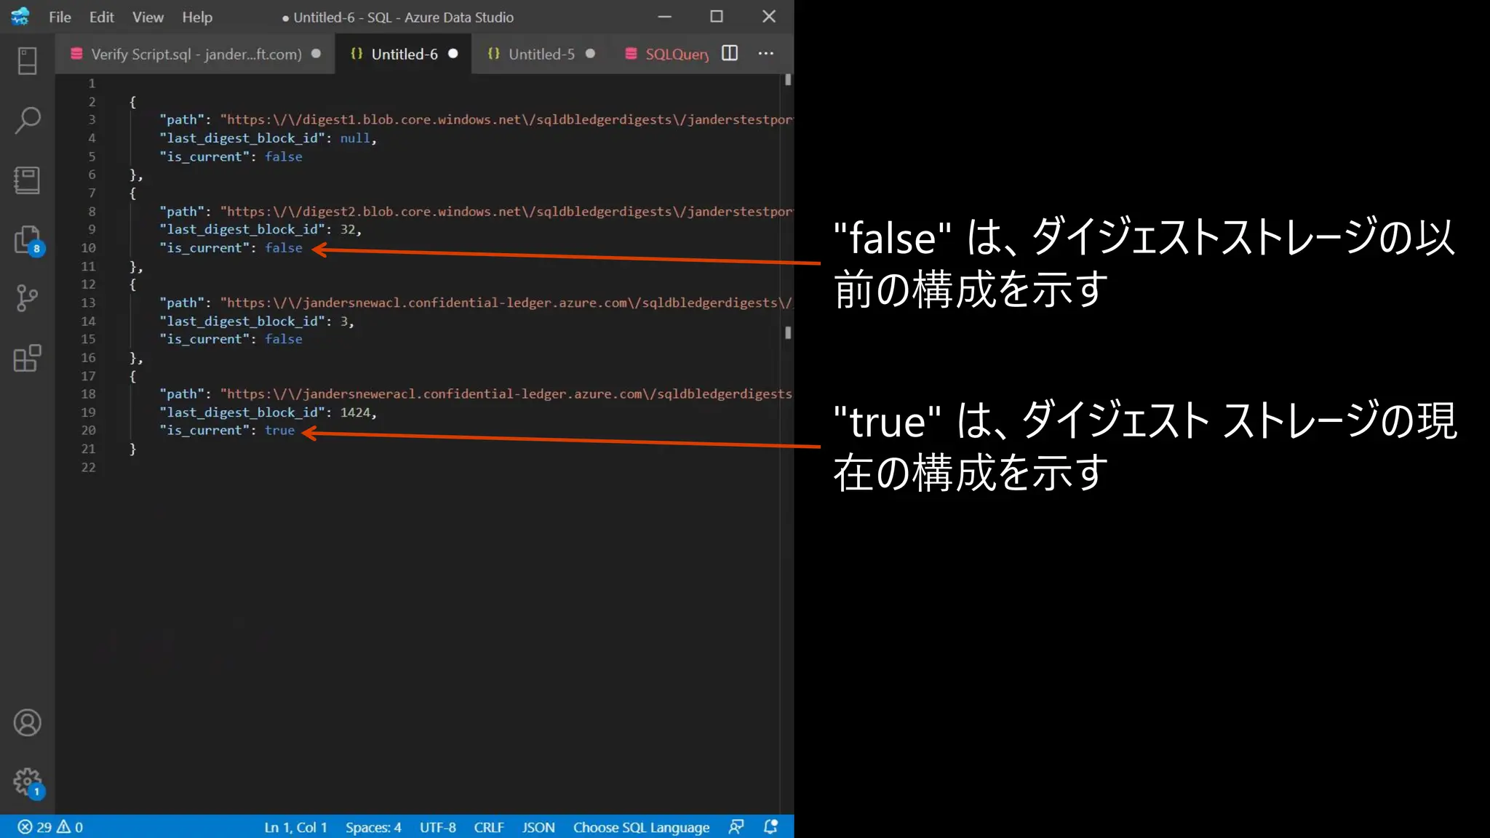Switch to SQLQuery tab
This screenshot has width=1490, height=838.
coord(666,54)
